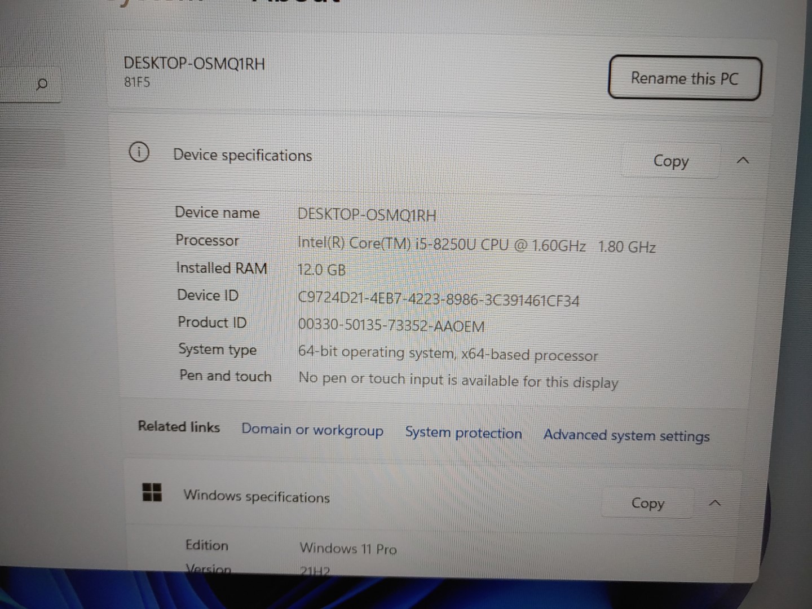812x609 pixels.
Task: Copy the Windows specifications
Action: [x=647, y=502]
